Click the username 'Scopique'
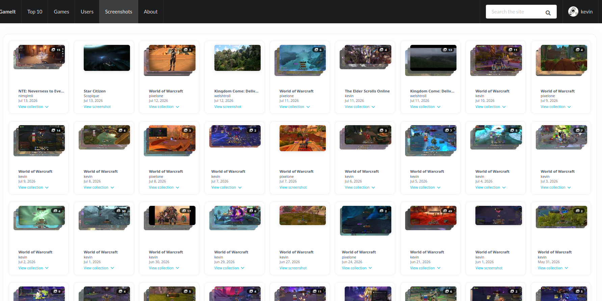The width and height of the screenshot is (602, 301). (91, 96)
